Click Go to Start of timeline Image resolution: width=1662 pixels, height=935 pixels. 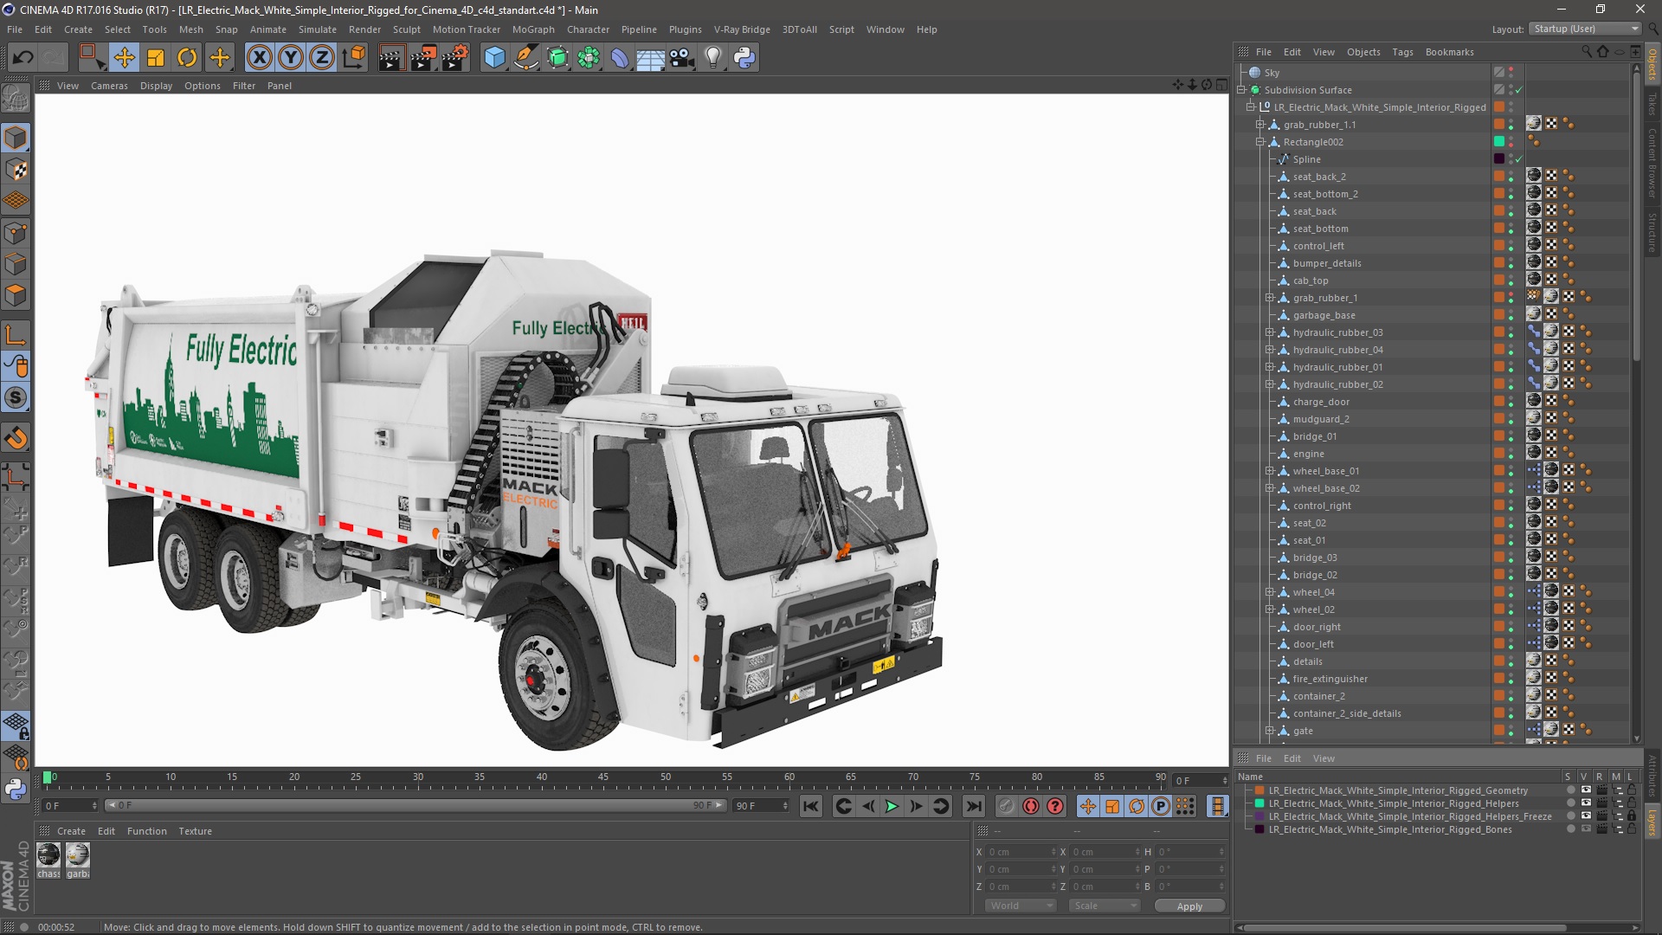point(811,807)
